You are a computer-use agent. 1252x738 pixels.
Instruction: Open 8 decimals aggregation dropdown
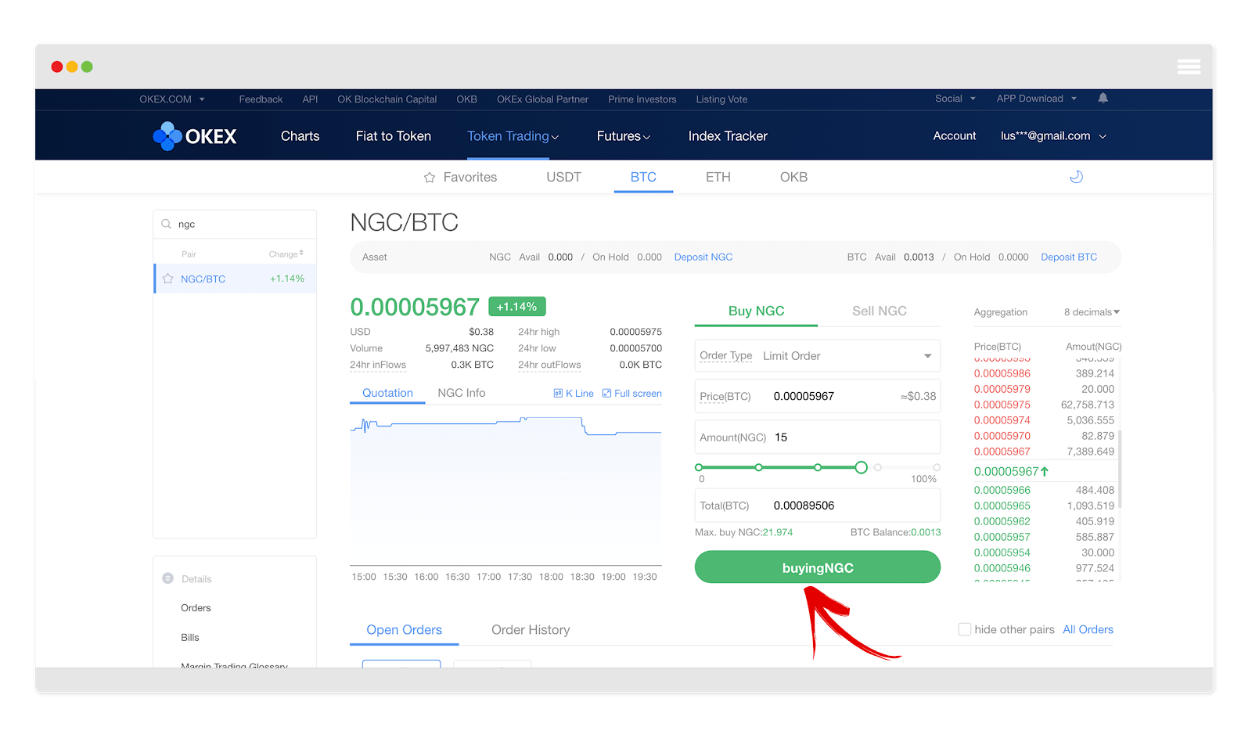1092,312
